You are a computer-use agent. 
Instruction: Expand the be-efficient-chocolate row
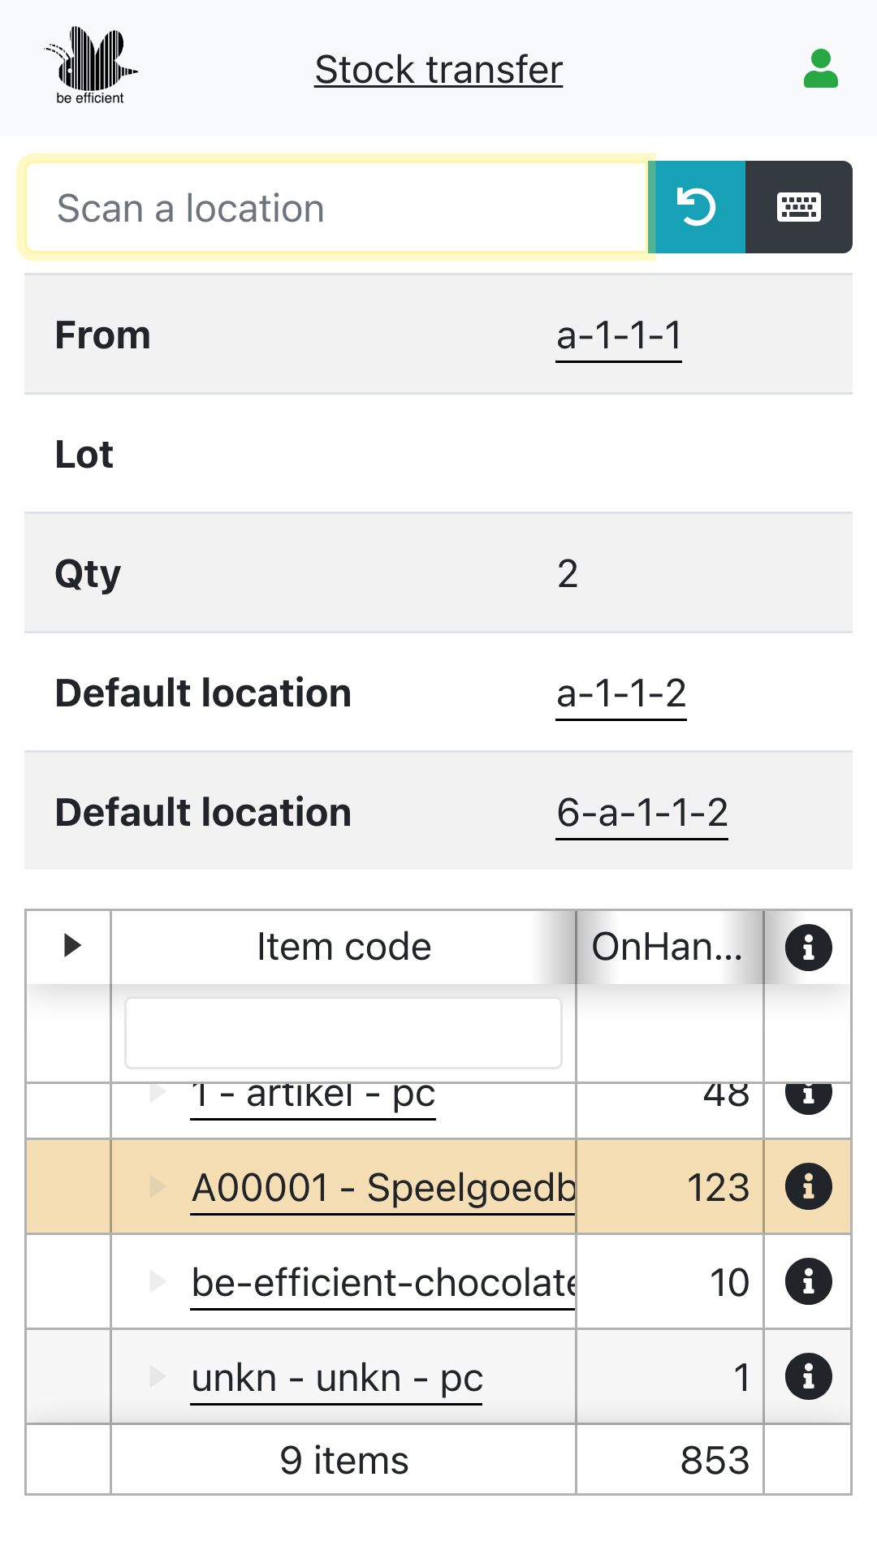click(158, 1282)
